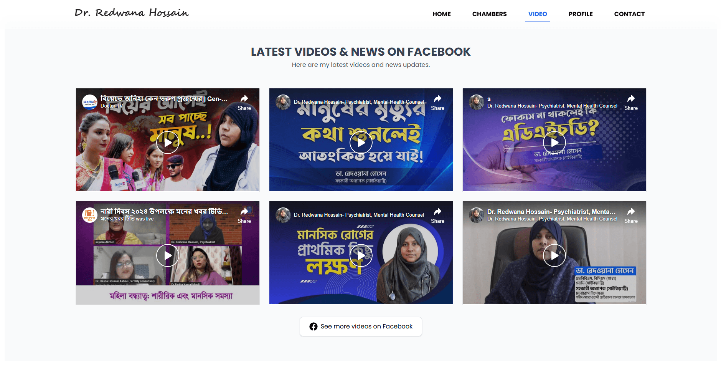Click the Doctor TV channel avatar
The image size is (721, 388).
90,102
